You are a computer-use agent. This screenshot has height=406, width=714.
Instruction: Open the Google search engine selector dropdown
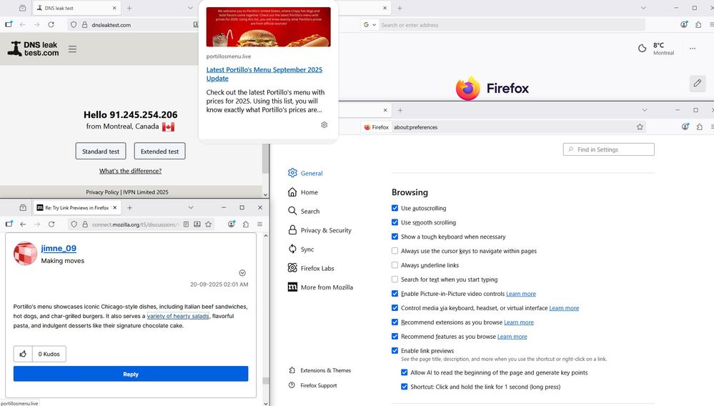pyautogui.click(x=370, y=25)
